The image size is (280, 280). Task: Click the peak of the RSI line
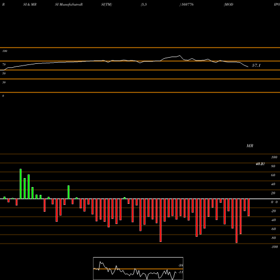click(180, 55)
